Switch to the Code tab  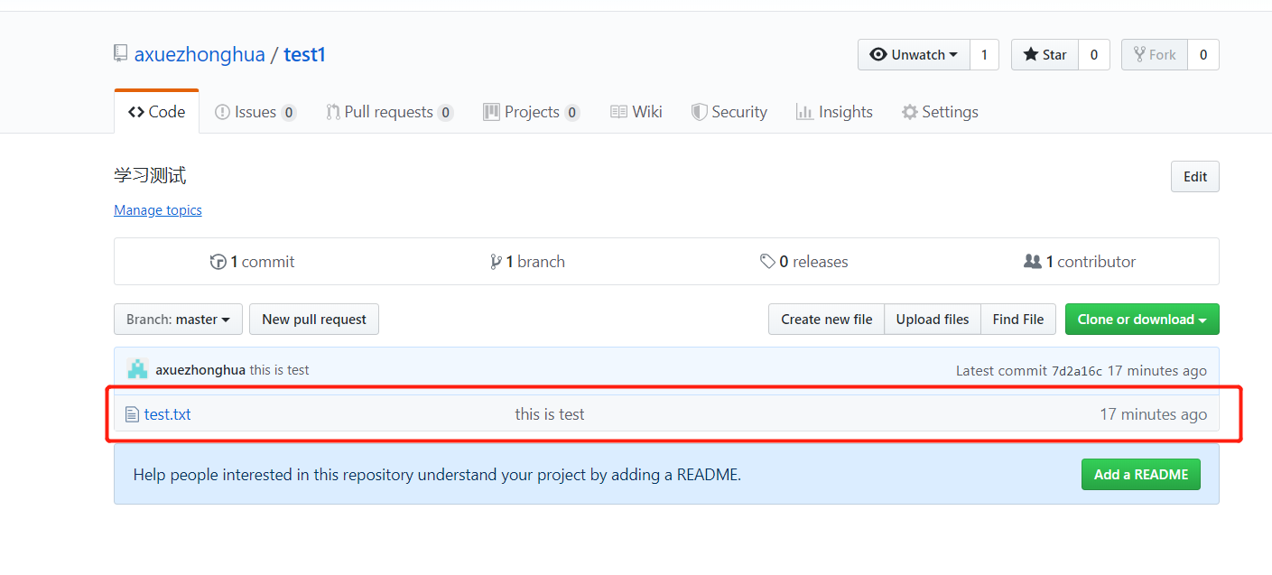(x=157, y=112)
